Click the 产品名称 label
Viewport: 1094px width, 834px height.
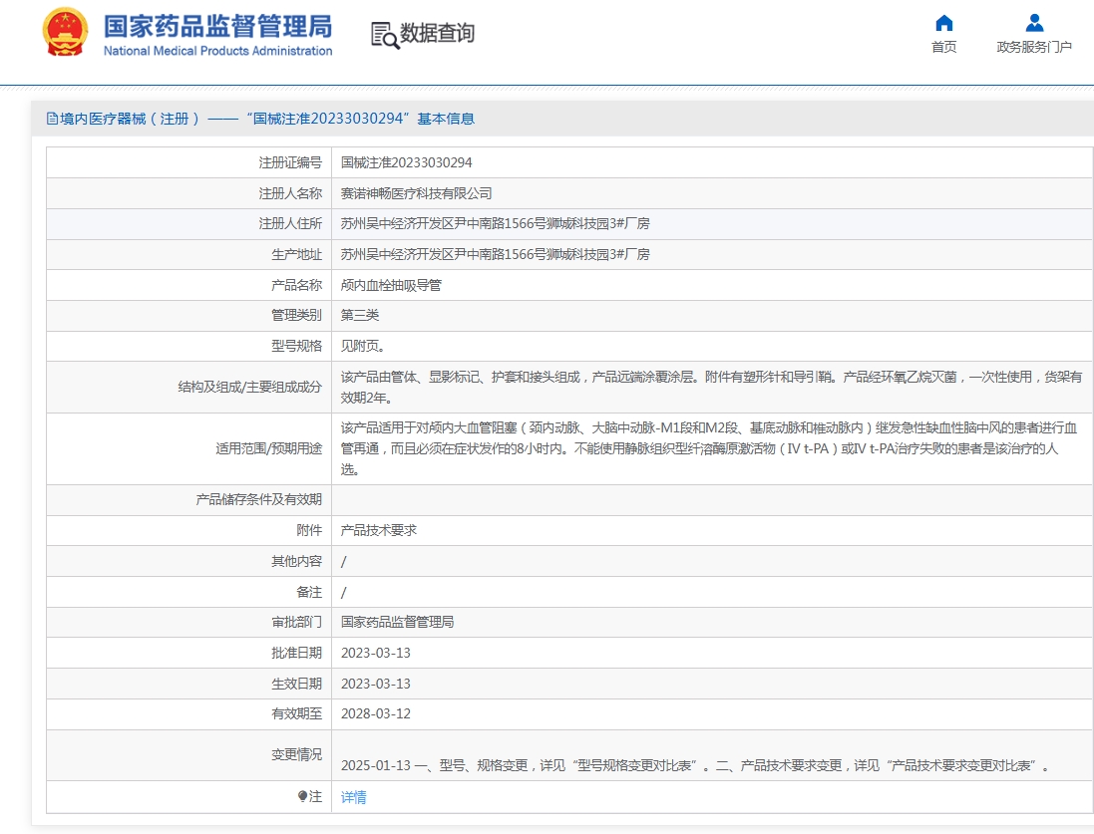(x=296, y=285)
